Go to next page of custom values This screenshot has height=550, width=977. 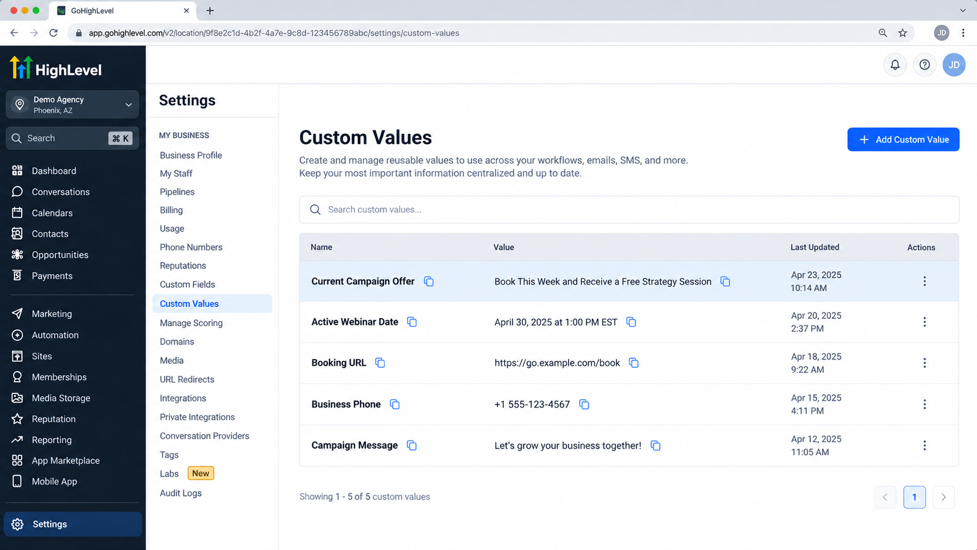(943, 497)
